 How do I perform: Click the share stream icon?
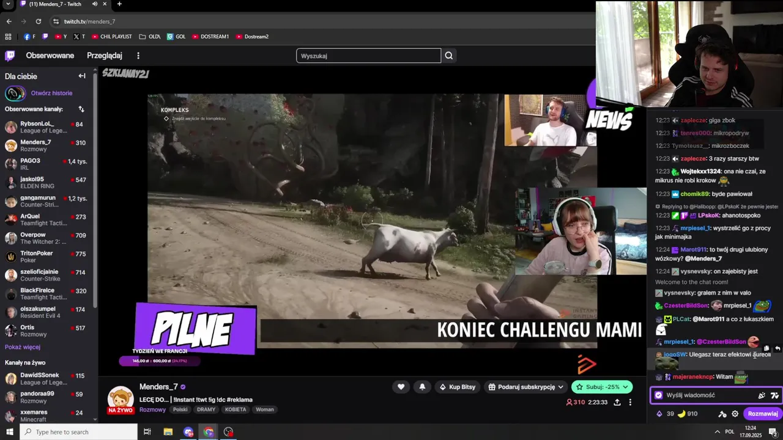[617, 402]
